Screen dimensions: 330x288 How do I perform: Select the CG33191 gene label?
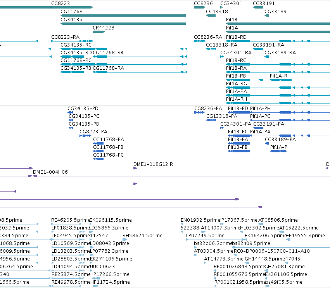[x=264, y=3]
